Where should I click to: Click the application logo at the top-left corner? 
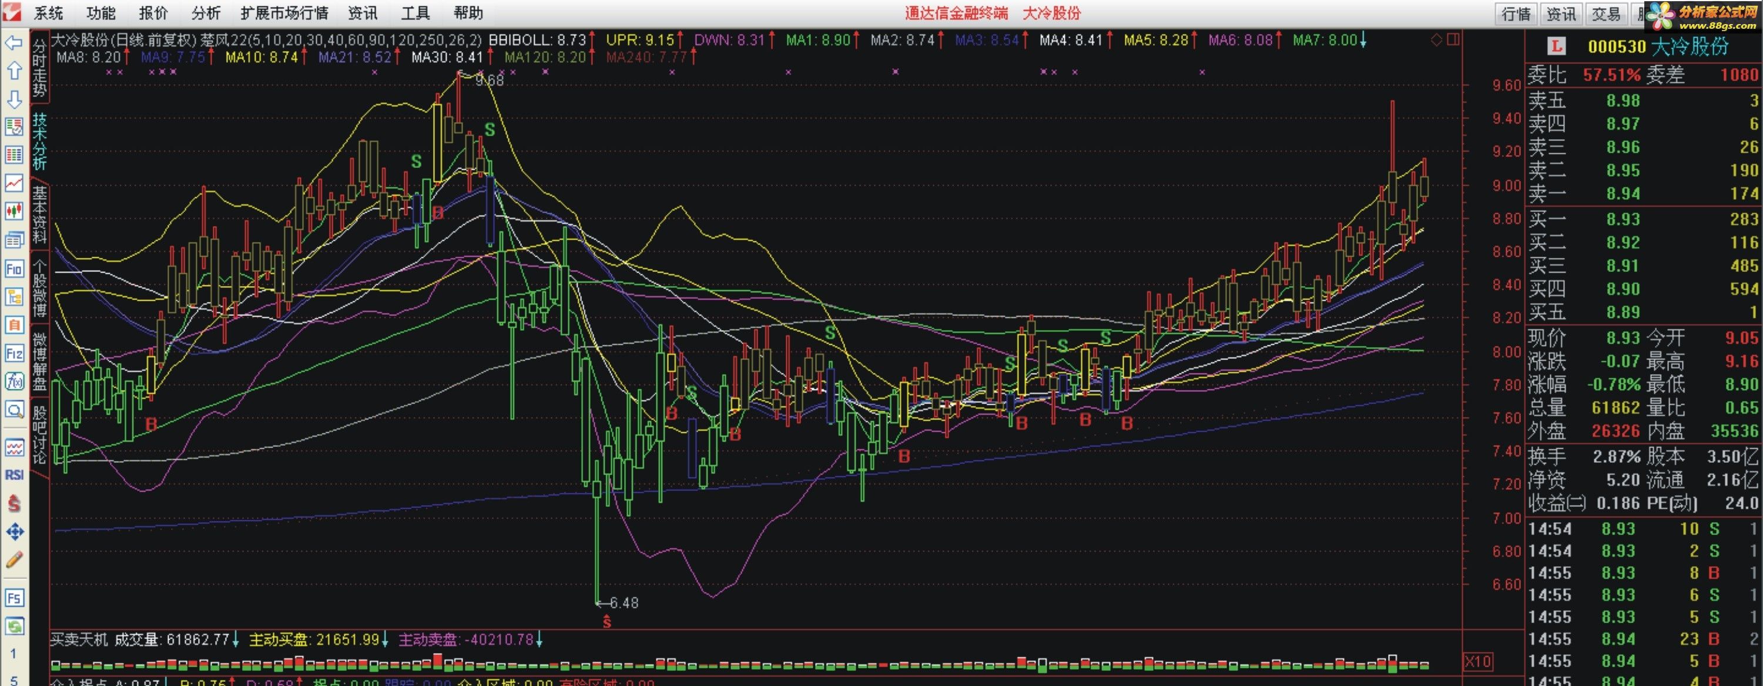[12, 12]
